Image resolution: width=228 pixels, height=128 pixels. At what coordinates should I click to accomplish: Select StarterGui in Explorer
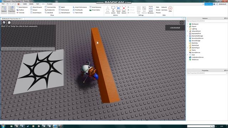(x=195, y=43)
